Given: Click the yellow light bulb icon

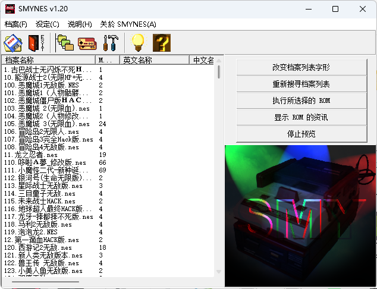Looking at the screenshot, I should (x=138, y=43).
